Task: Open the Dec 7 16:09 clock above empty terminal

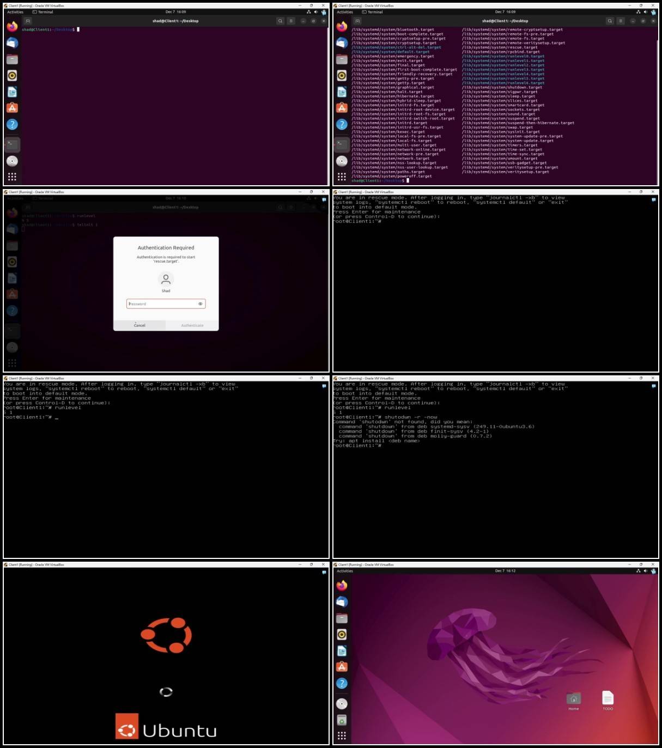Action: (x=175, y=12)
